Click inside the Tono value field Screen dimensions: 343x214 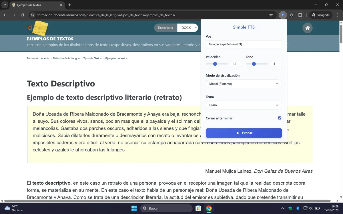276,64
